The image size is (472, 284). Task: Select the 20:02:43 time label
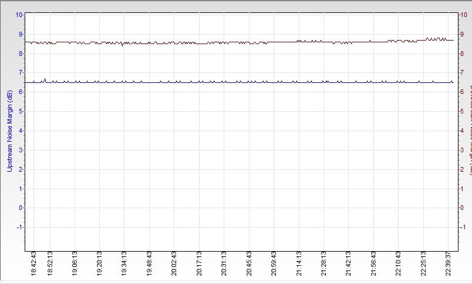click(174, 263)
